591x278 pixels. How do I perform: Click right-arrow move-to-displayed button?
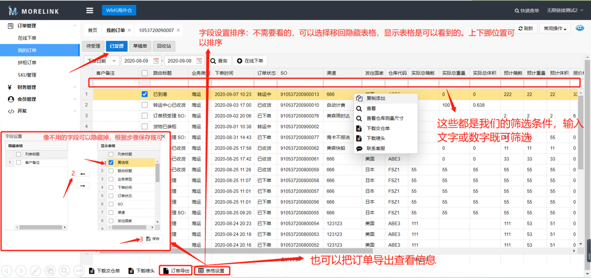coord(83,186)
